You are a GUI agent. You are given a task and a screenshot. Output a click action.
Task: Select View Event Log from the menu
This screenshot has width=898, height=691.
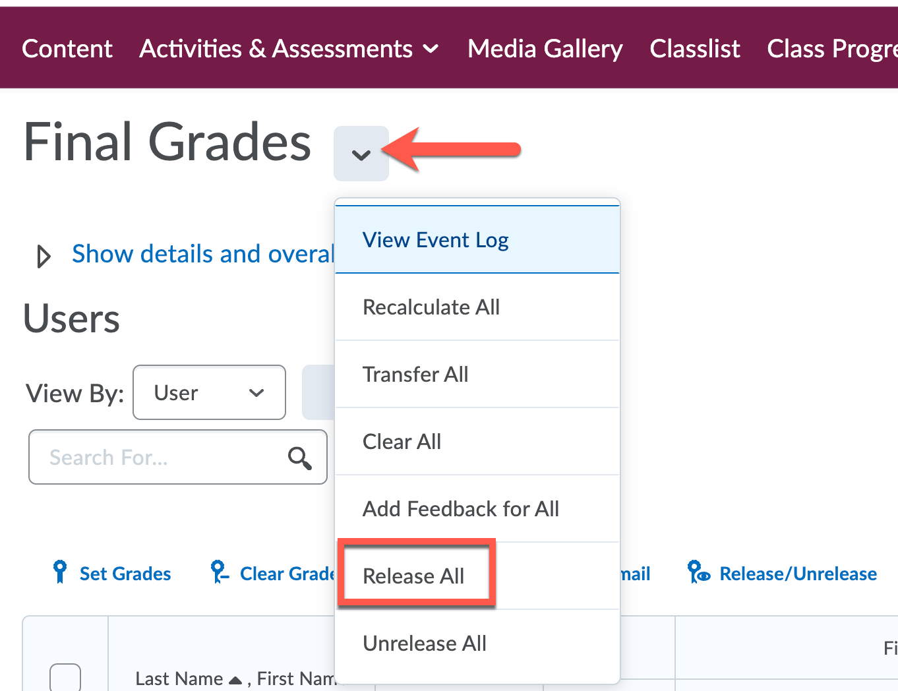[x=435, y=239]
